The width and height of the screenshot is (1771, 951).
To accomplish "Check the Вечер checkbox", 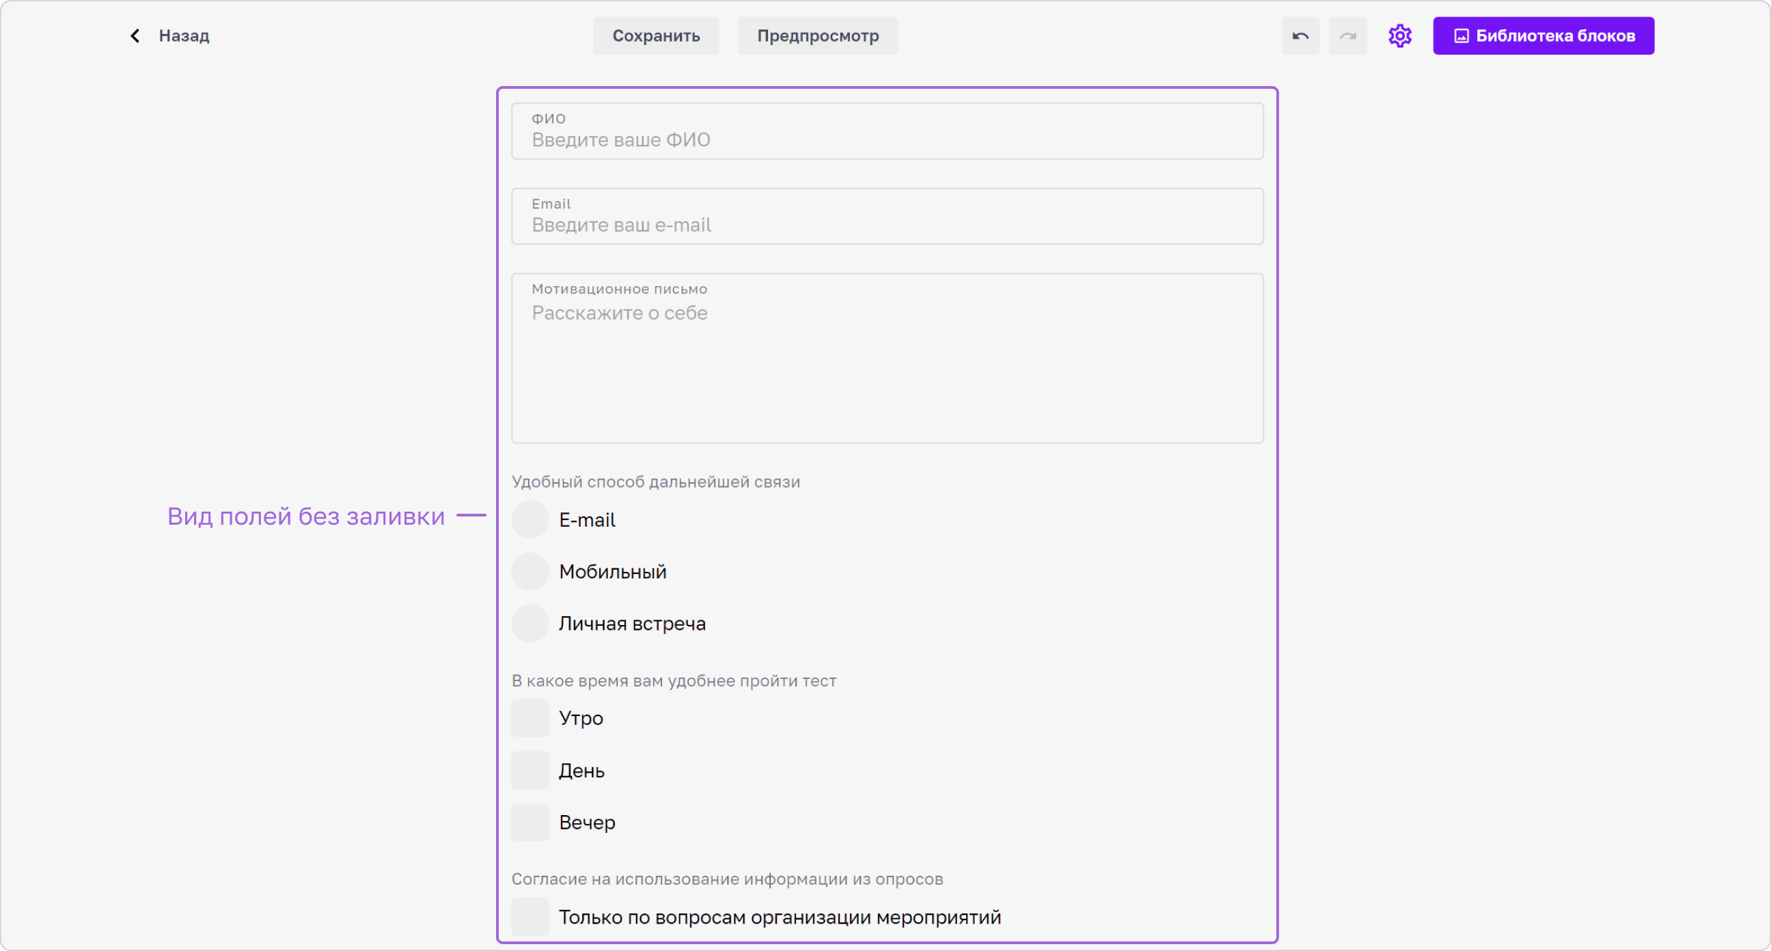I will tap(530, 822).
